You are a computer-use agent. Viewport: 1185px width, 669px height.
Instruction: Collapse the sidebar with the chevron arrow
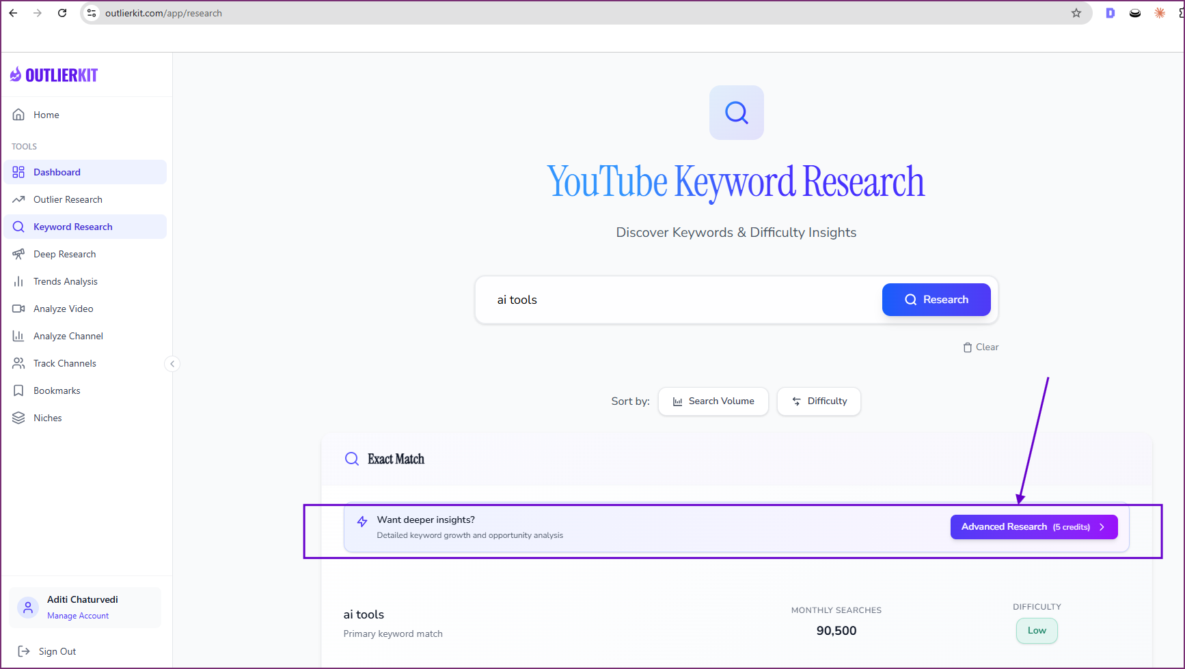click(x=172, y=363)
